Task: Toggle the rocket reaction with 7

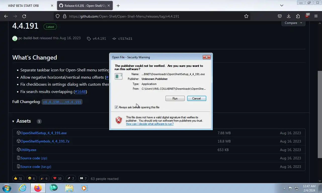Action: [x=71, y=178]
